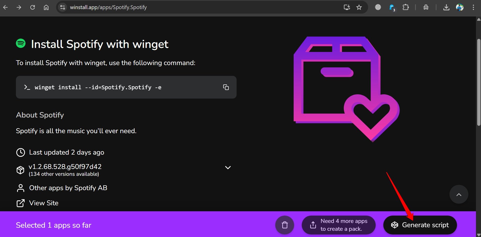Open the globe extension icon

(378, 7)
